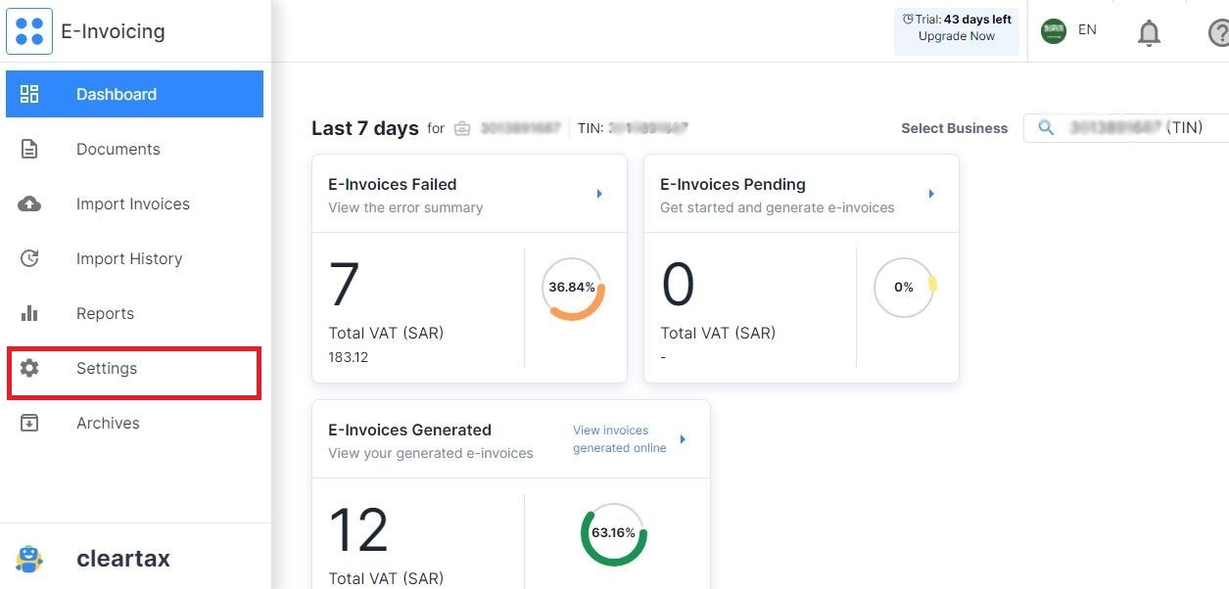Click the help question mark icon
The image size is (1229, 589).
1219,33
